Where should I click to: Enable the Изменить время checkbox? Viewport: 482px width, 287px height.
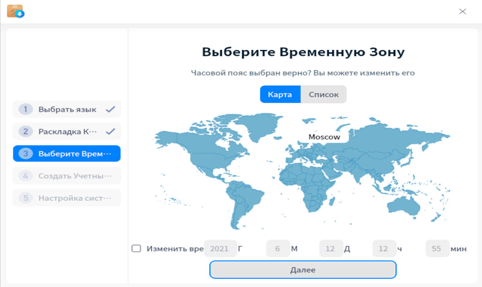136,249
